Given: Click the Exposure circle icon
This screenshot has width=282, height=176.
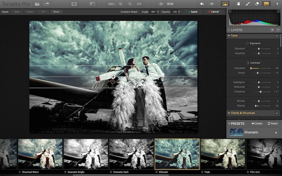Looking at the screenshot, I should pos(247,43).
